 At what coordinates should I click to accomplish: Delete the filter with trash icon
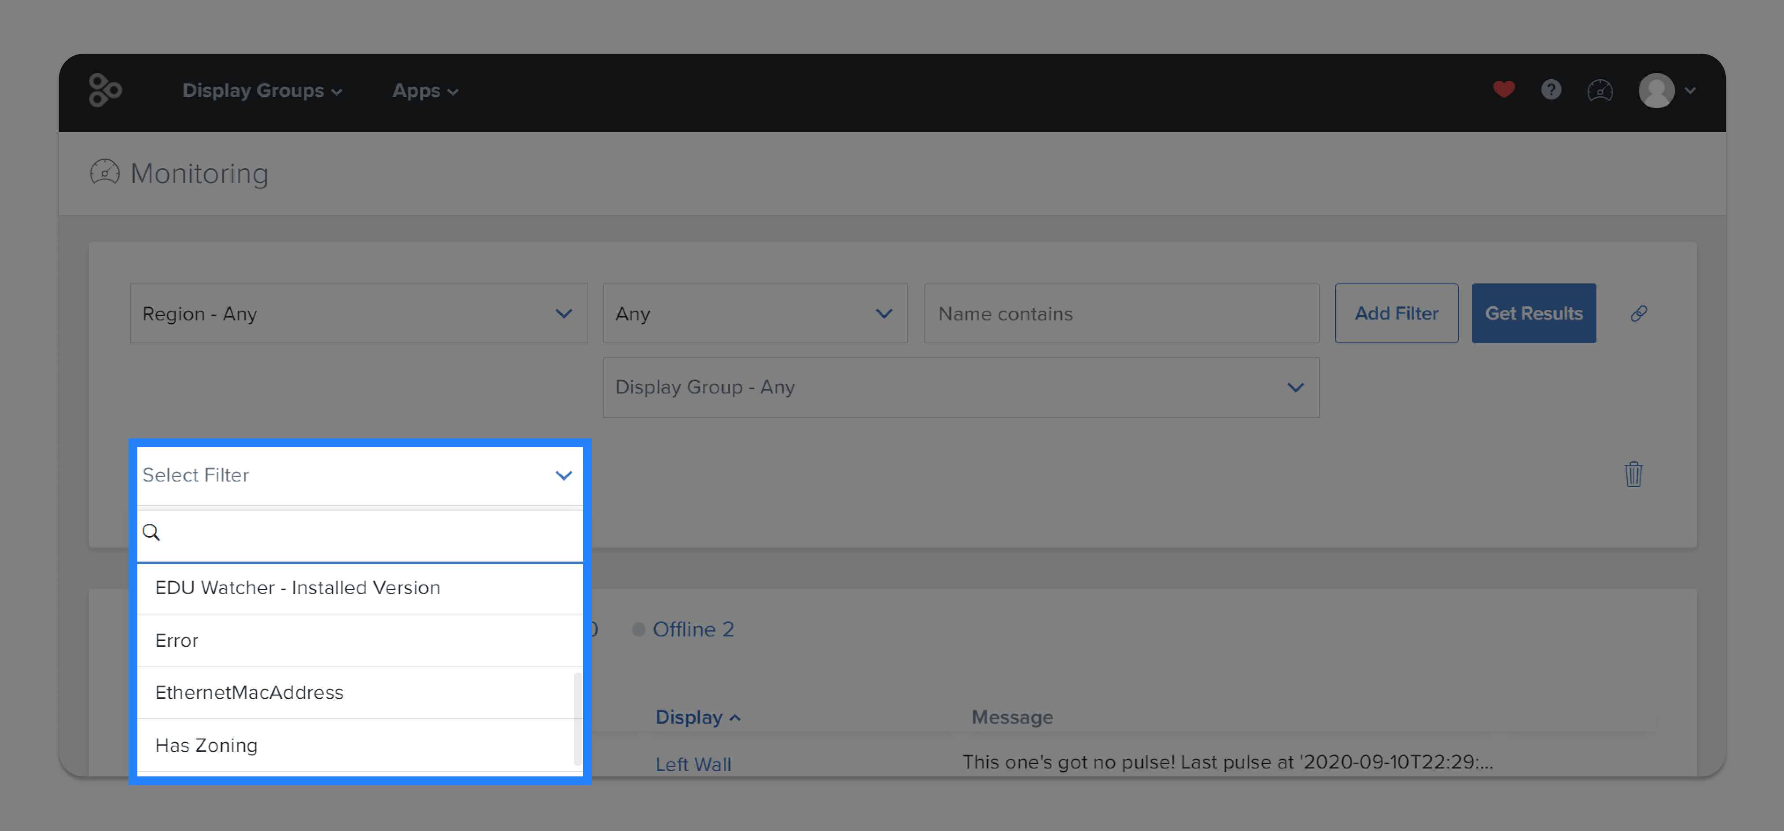point(1634,474)
